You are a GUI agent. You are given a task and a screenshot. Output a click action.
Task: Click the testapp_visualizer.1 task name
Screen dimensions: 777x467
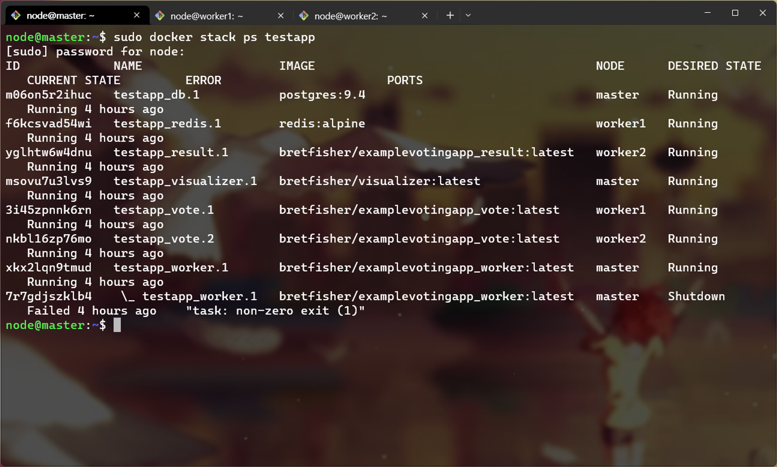(x=185, y=181)
